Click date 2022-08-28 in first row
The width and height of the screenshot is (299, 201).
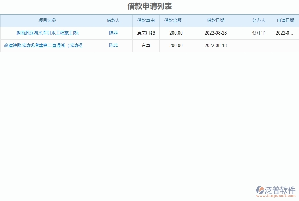(x=216, y=33)
